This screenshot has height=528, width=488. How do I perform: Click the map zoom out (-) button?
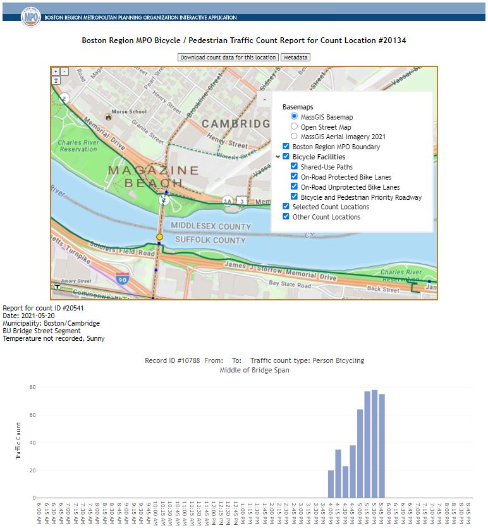[x=64, y=72]
